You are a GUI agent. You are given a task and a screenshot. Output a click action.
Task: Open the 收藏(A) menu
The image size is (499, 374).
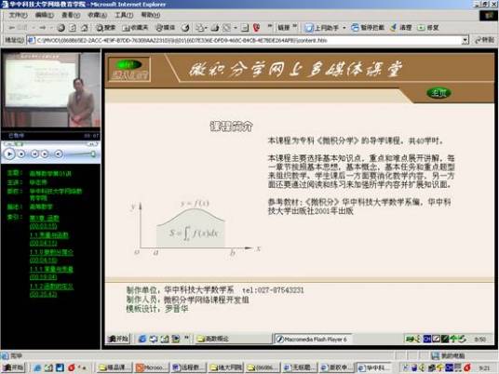98,15
